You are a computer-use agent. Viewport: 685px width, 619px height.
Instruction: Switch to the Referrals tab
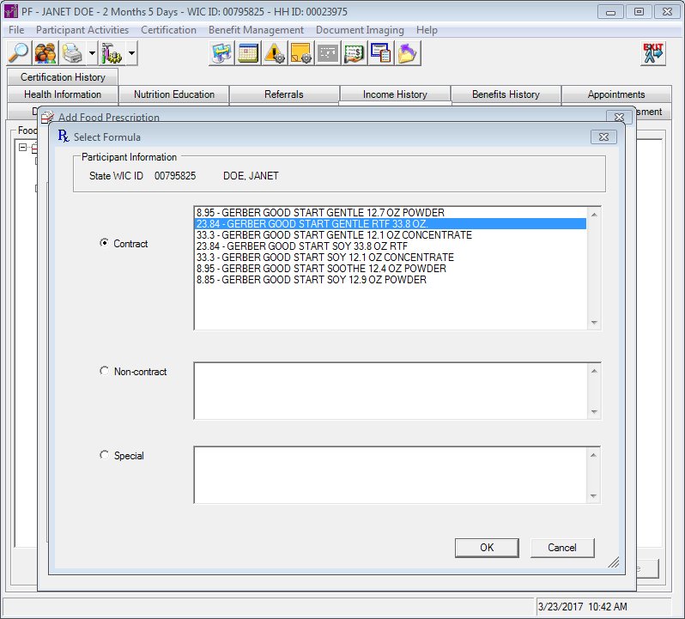coord(284,94)
